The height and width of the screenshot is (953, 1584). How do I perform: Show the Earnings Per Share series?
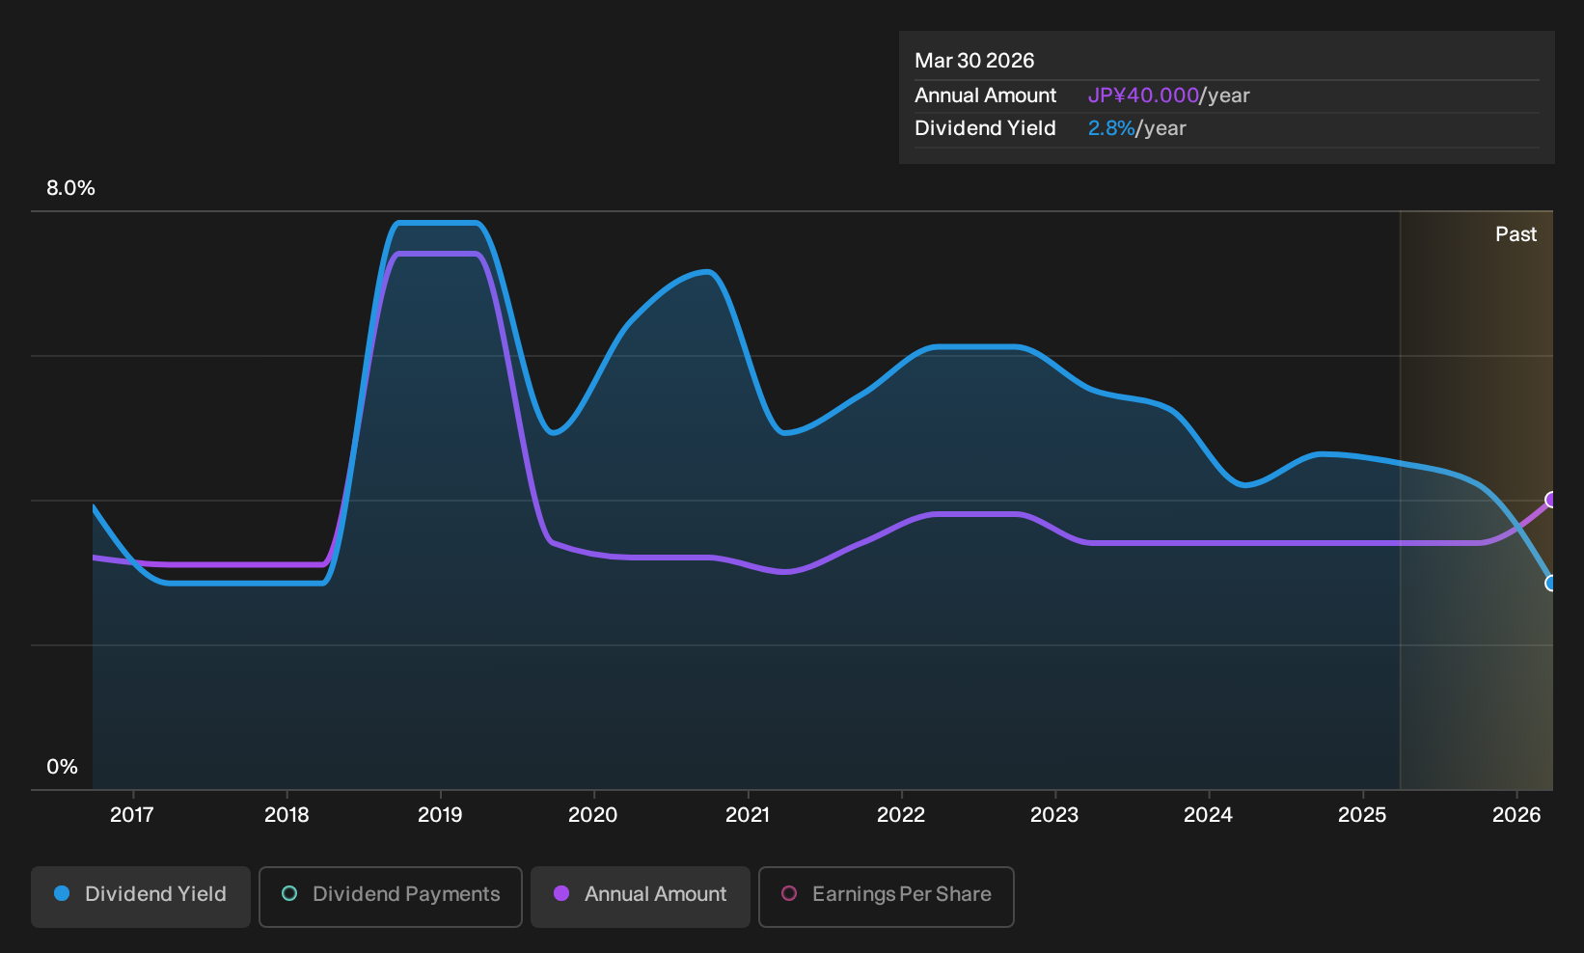point(887,896)
